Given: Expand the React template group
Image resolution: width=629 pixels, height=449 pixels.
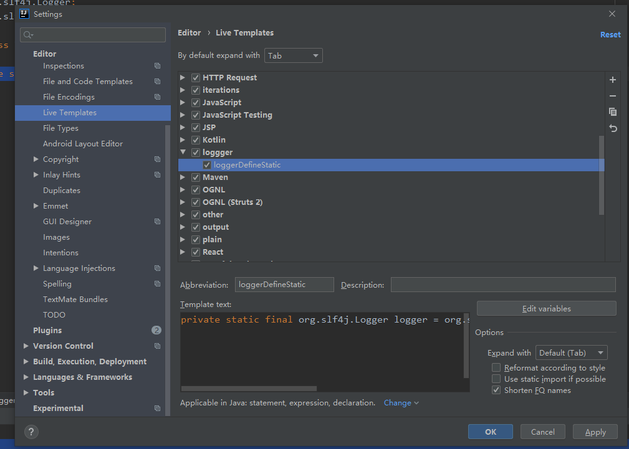Looking at the screenshot, I should click(x=183, y=252).
